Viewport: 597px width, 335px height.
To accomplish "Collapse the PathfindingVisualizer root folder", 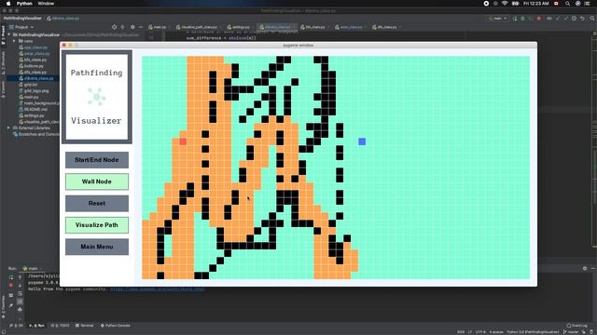I will pyautogui.click(x=9, y=35).
